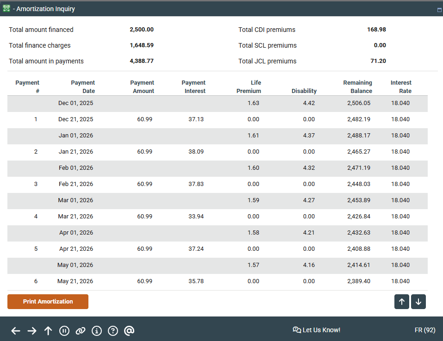Click the Payment Date column header
This screenshot has width=443, height=341.
click(83, 87)
